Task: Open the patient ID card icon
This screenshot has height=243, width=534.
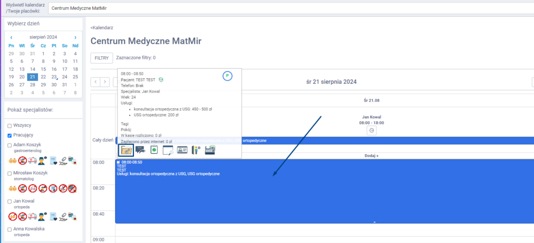Action: [x=182, y=150]
